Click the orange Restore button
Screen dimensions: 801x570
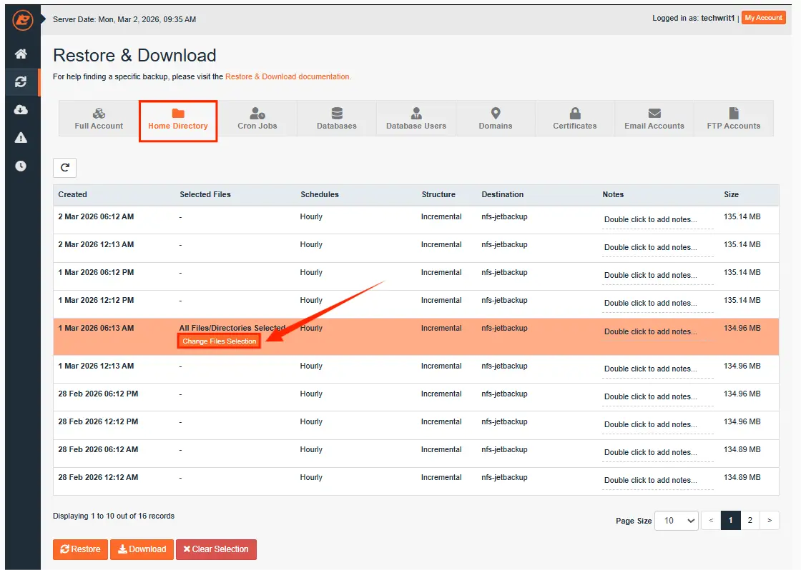(80, 549)
